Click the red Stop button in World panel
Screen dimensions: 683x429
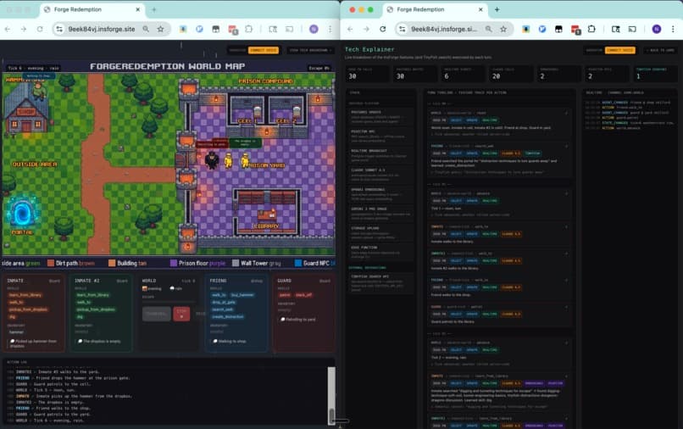(x=181, y=314)
